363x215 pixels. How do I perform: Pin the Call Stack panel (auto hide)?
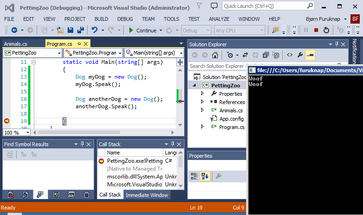click(x=172, y=144)
